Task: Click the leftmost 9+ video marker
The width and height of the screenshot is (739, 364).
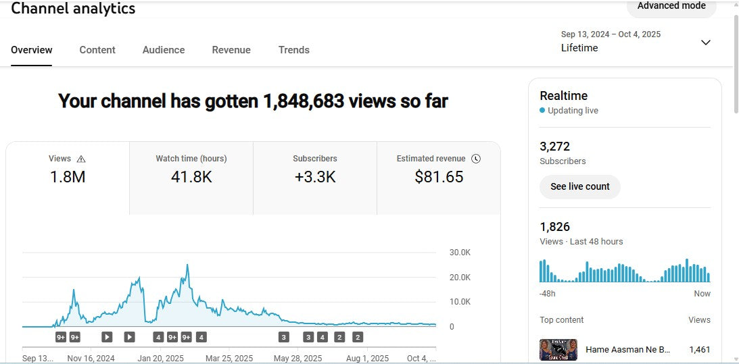Action: [x=61, y=337]
